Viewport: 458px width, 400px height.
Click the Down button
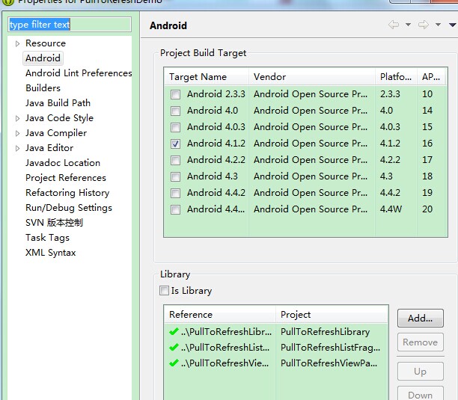click(x=421, y=393)
